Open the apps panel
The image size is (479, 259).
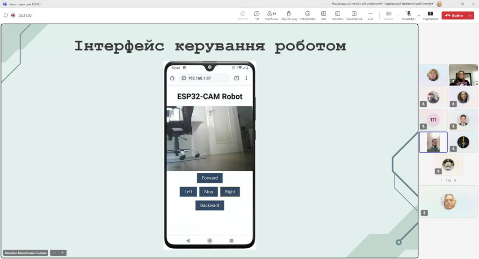coord(354,15)
